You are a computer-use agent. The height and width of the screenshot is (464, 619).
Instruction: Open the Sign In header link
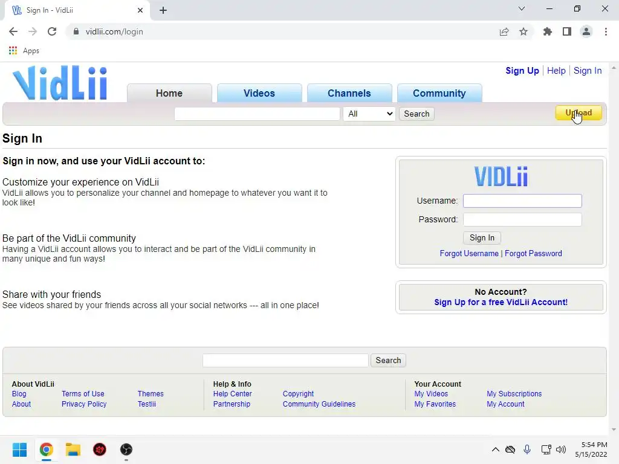pos(588,71)
